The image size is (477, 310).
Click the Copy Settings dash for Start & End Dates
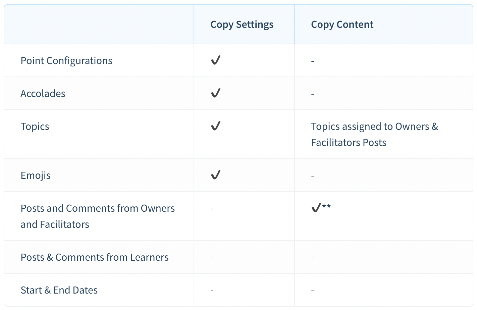(x=212, y=291)
